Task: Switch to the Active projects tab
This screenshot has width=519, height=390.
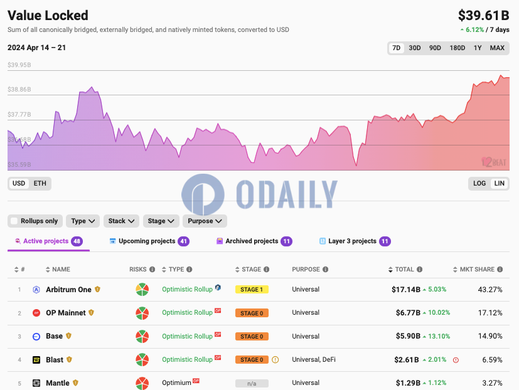Action: click(49, 241)
